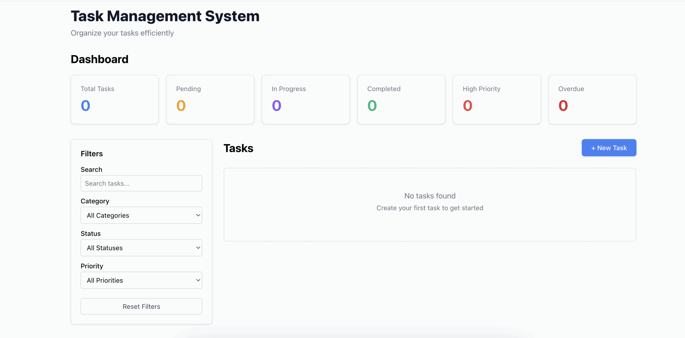685x338 pixels.
Task: Select the Total Tasks stat card
Action: click(115, 99)
